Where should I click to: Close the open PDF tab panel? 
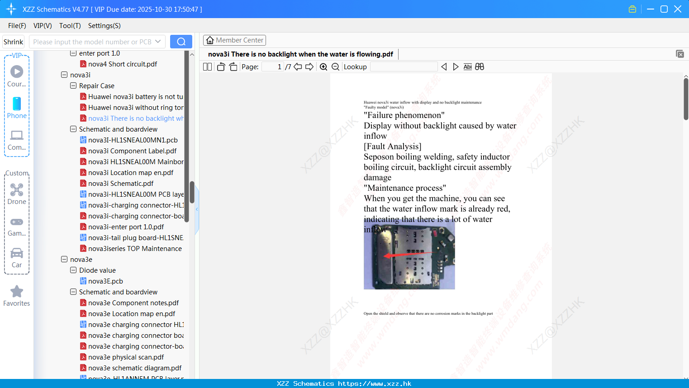pos(679,54)
